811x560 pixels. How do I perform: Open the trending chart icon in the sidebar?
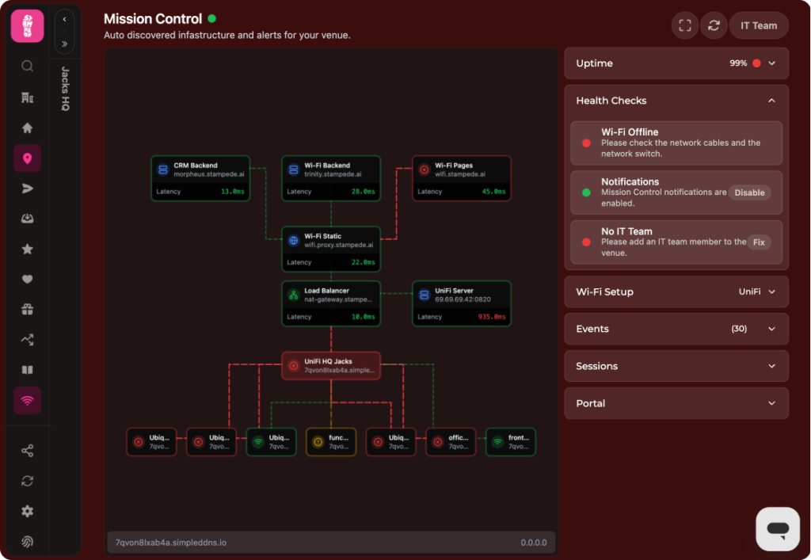click(x=28, y=340)
